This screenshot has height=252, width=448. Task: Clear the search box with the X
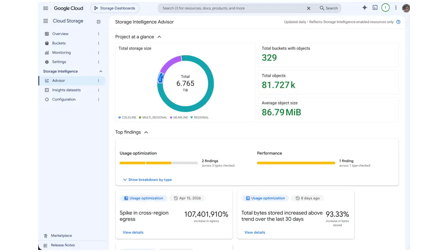[x=309, y=8]
